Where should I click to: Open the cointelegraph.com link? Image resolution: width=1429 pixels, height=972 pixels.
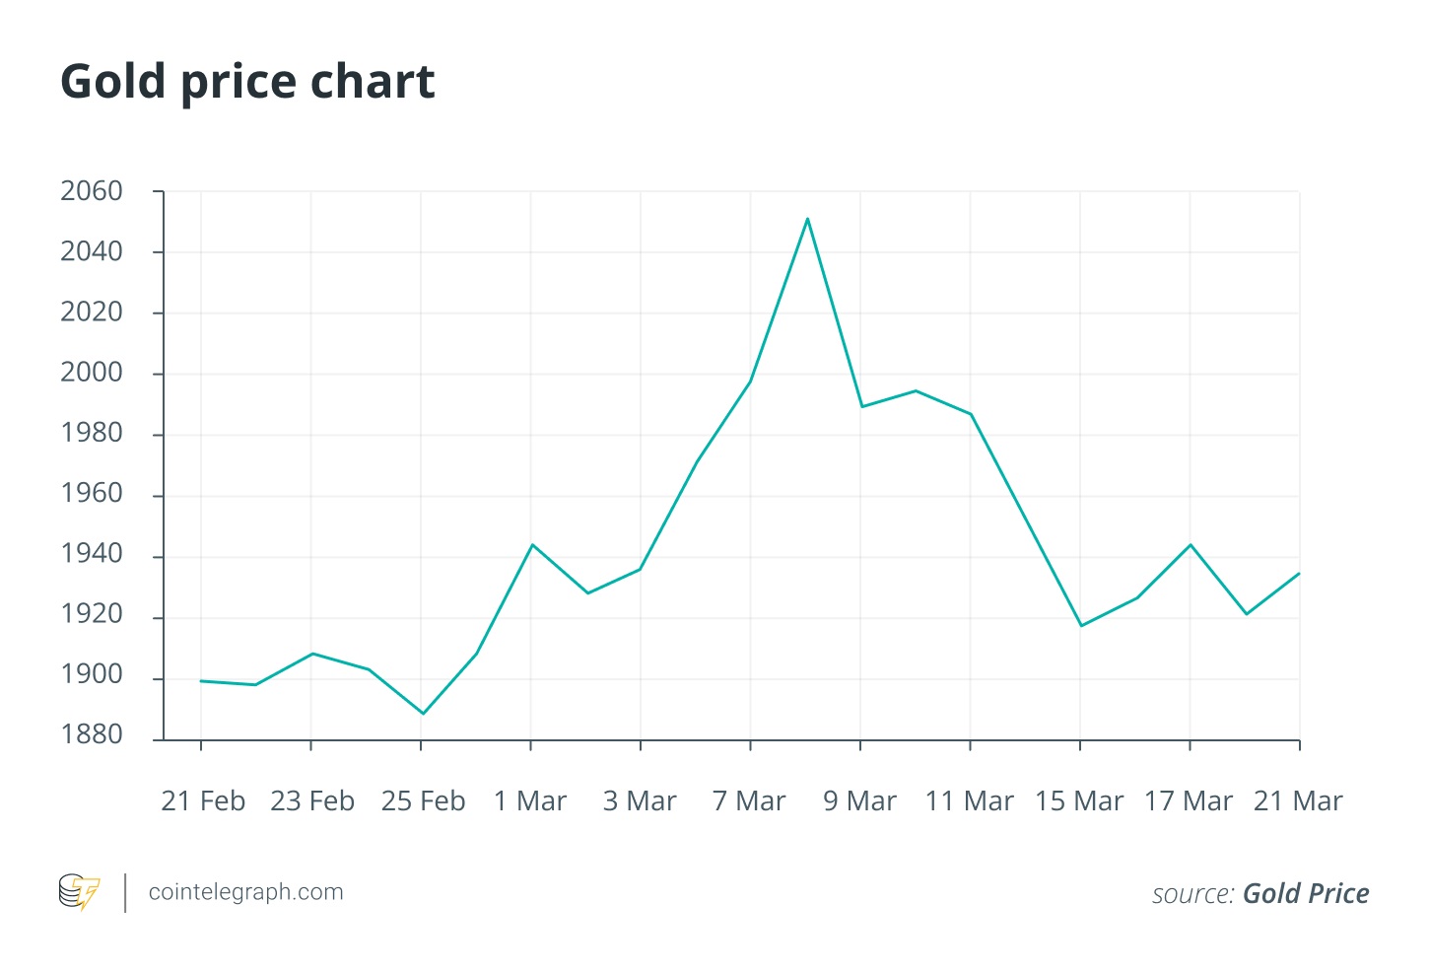click(245, 892)
